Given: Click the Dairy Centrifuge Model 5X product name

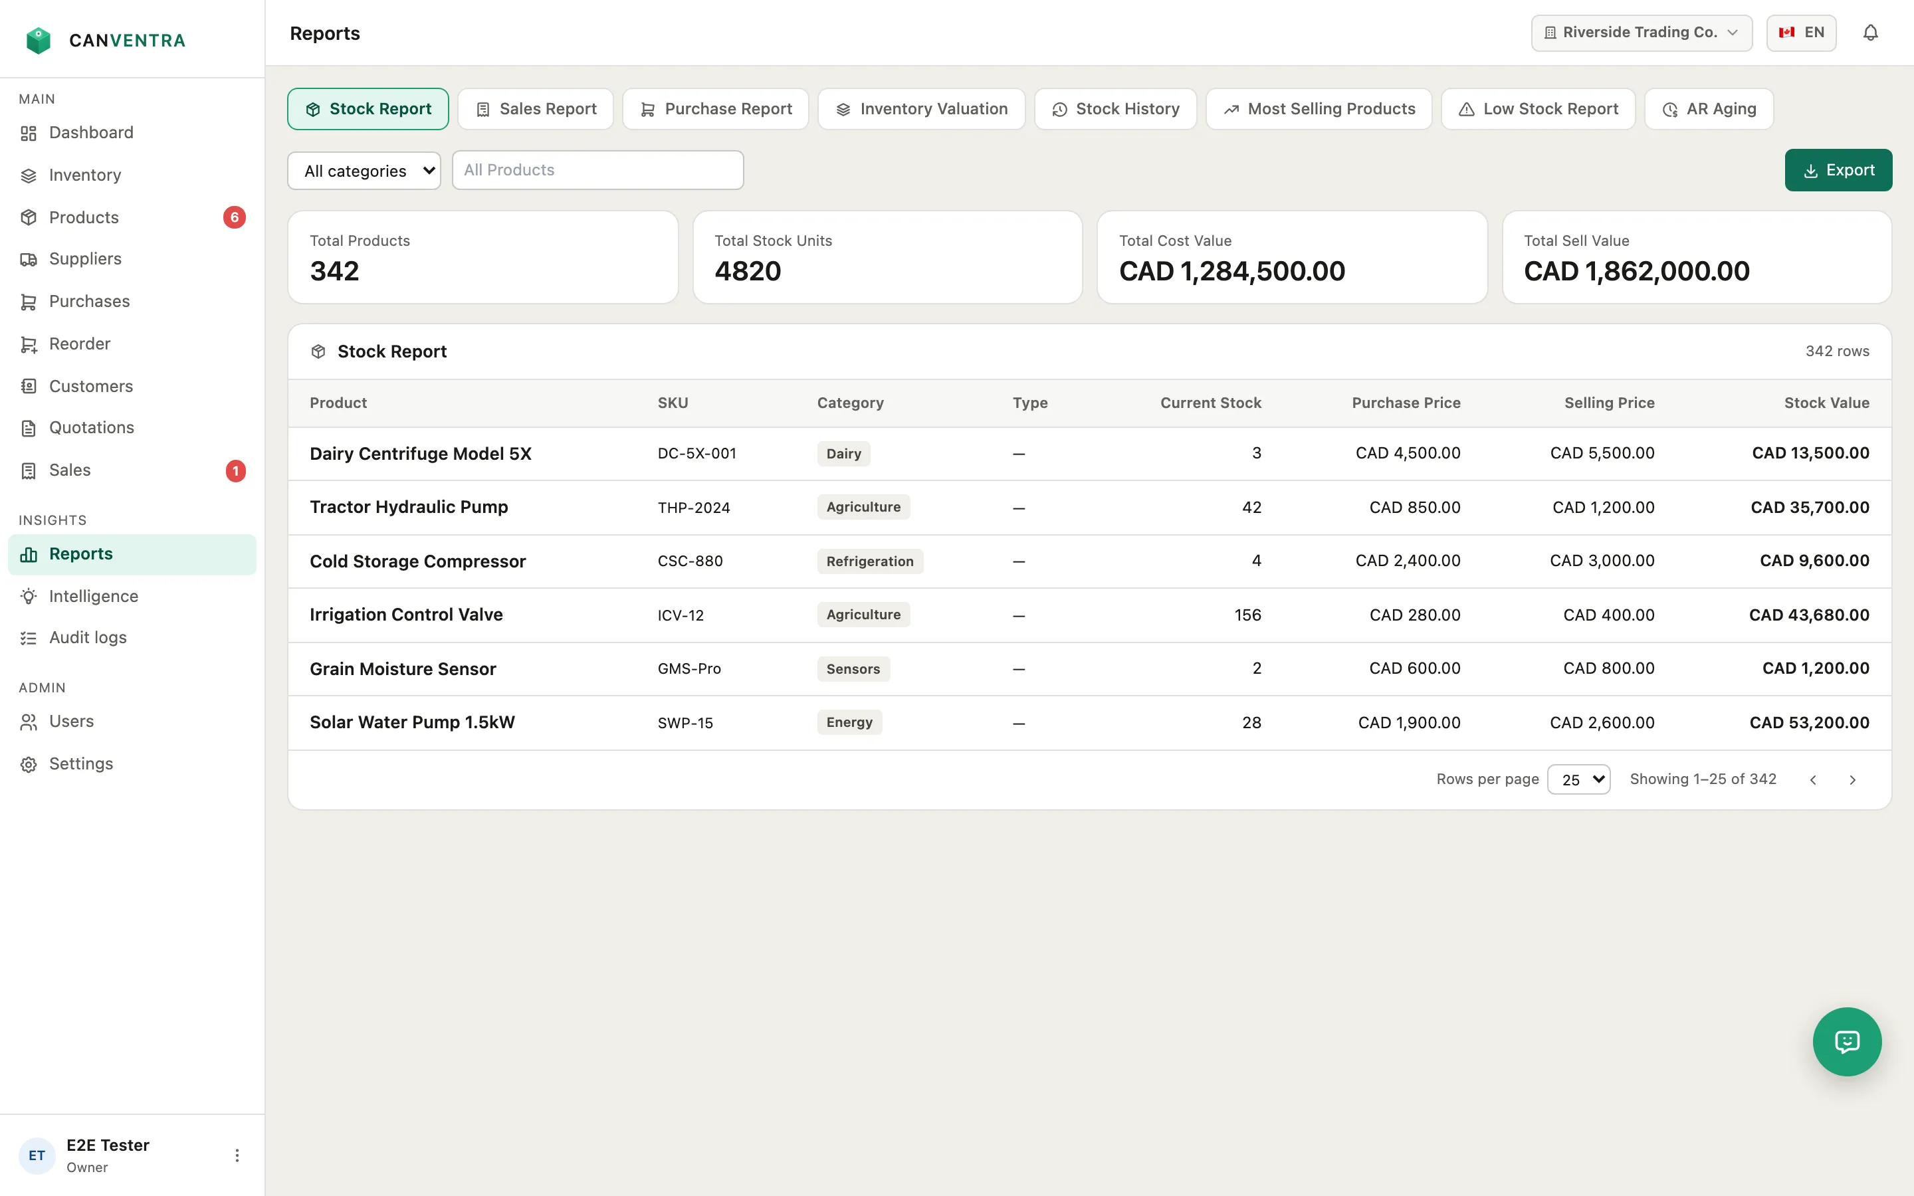Looking at the screenshot, I should coord(420,453).
